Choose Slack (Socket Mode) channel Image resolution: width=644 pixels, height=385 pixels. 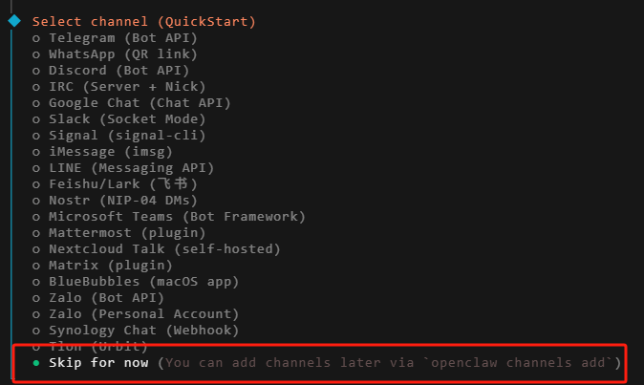click(127, 118)
